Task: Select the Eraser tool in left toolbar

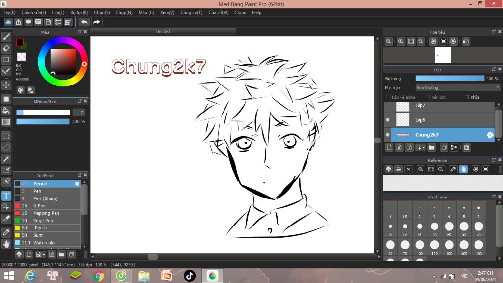Action: click(x=6, y=48)
